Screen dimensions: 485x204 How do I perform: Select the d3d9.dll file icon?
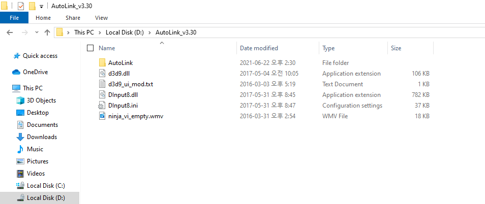coord(102,74)
